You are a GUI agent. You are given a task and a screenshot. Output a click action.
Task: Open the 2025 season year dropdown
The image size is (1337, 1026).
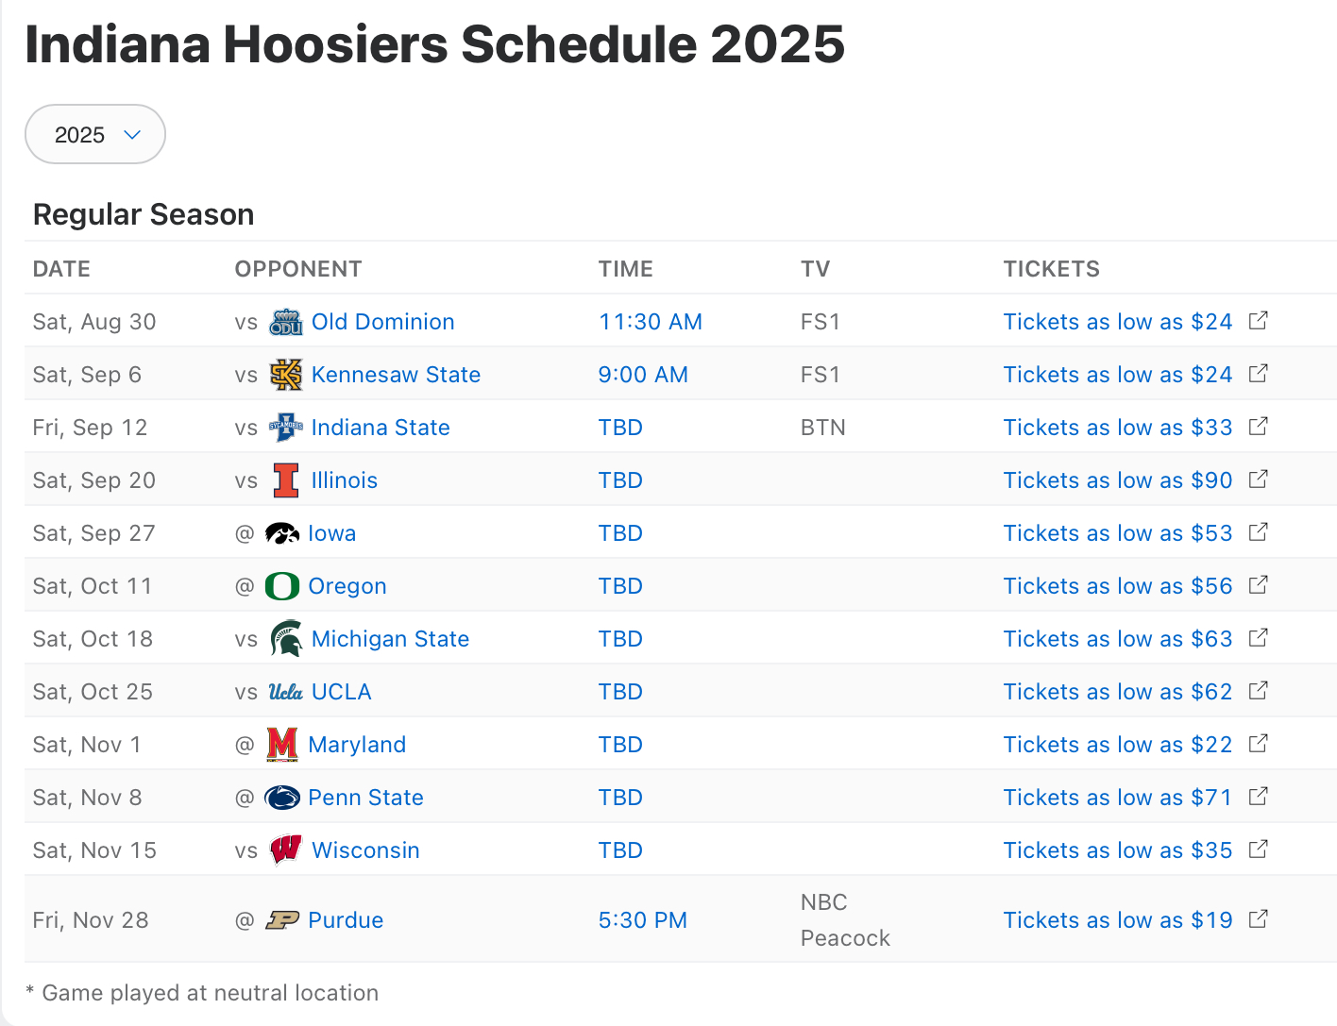pyautogui.click(x=95, y=135)
